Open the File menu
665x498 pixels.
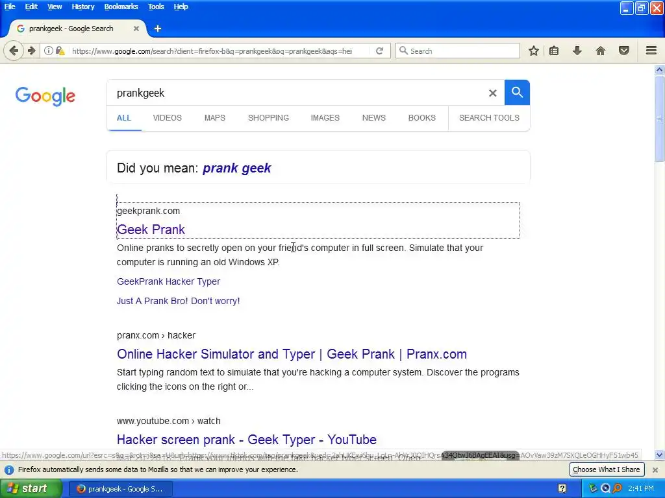click(10, 6)
